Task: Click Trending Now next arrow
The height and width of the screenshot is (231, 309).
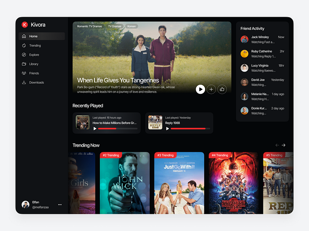Action: (x=284, y=145)
